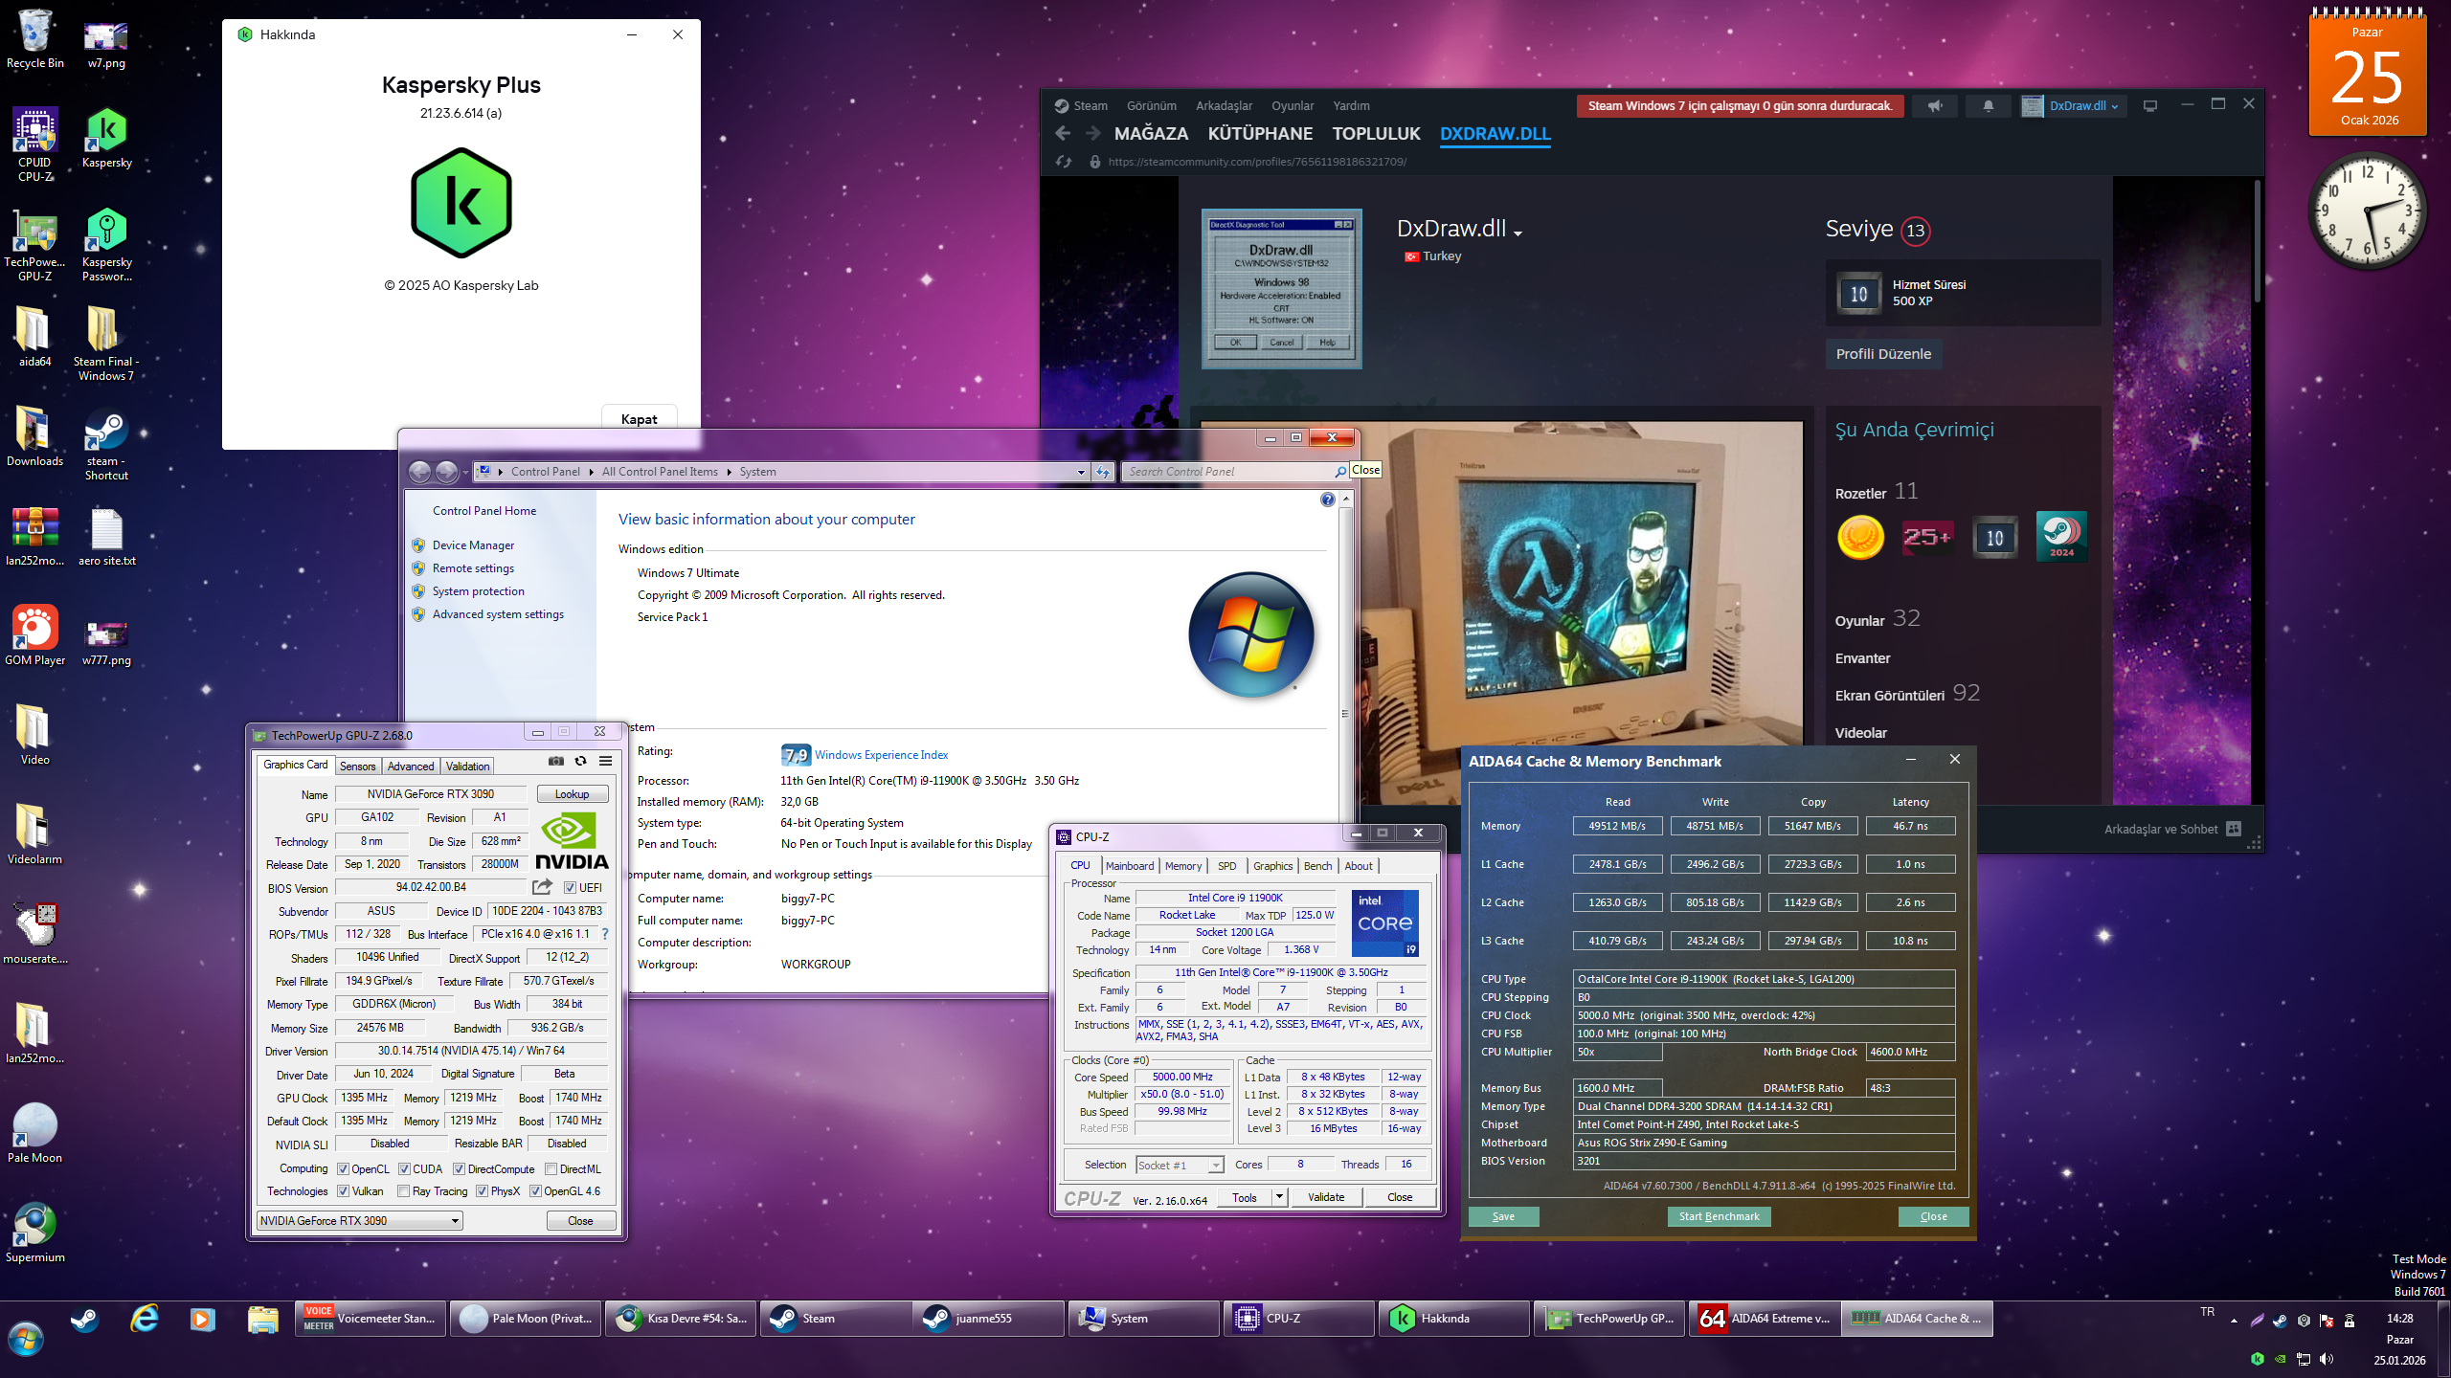The height and width of the screenshot is (1378, 2451).
Task: Click Profili Düzenle on the Steam profile
Action: click(x=1883, y=354)
